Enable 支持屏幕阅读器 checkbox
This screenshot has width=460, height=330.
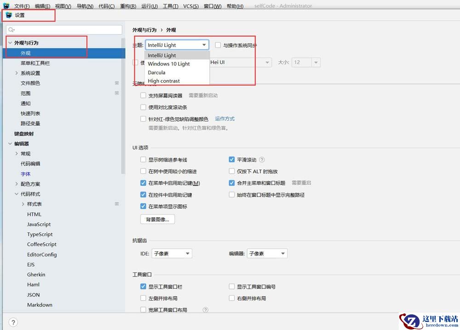(x=143, y=95)
